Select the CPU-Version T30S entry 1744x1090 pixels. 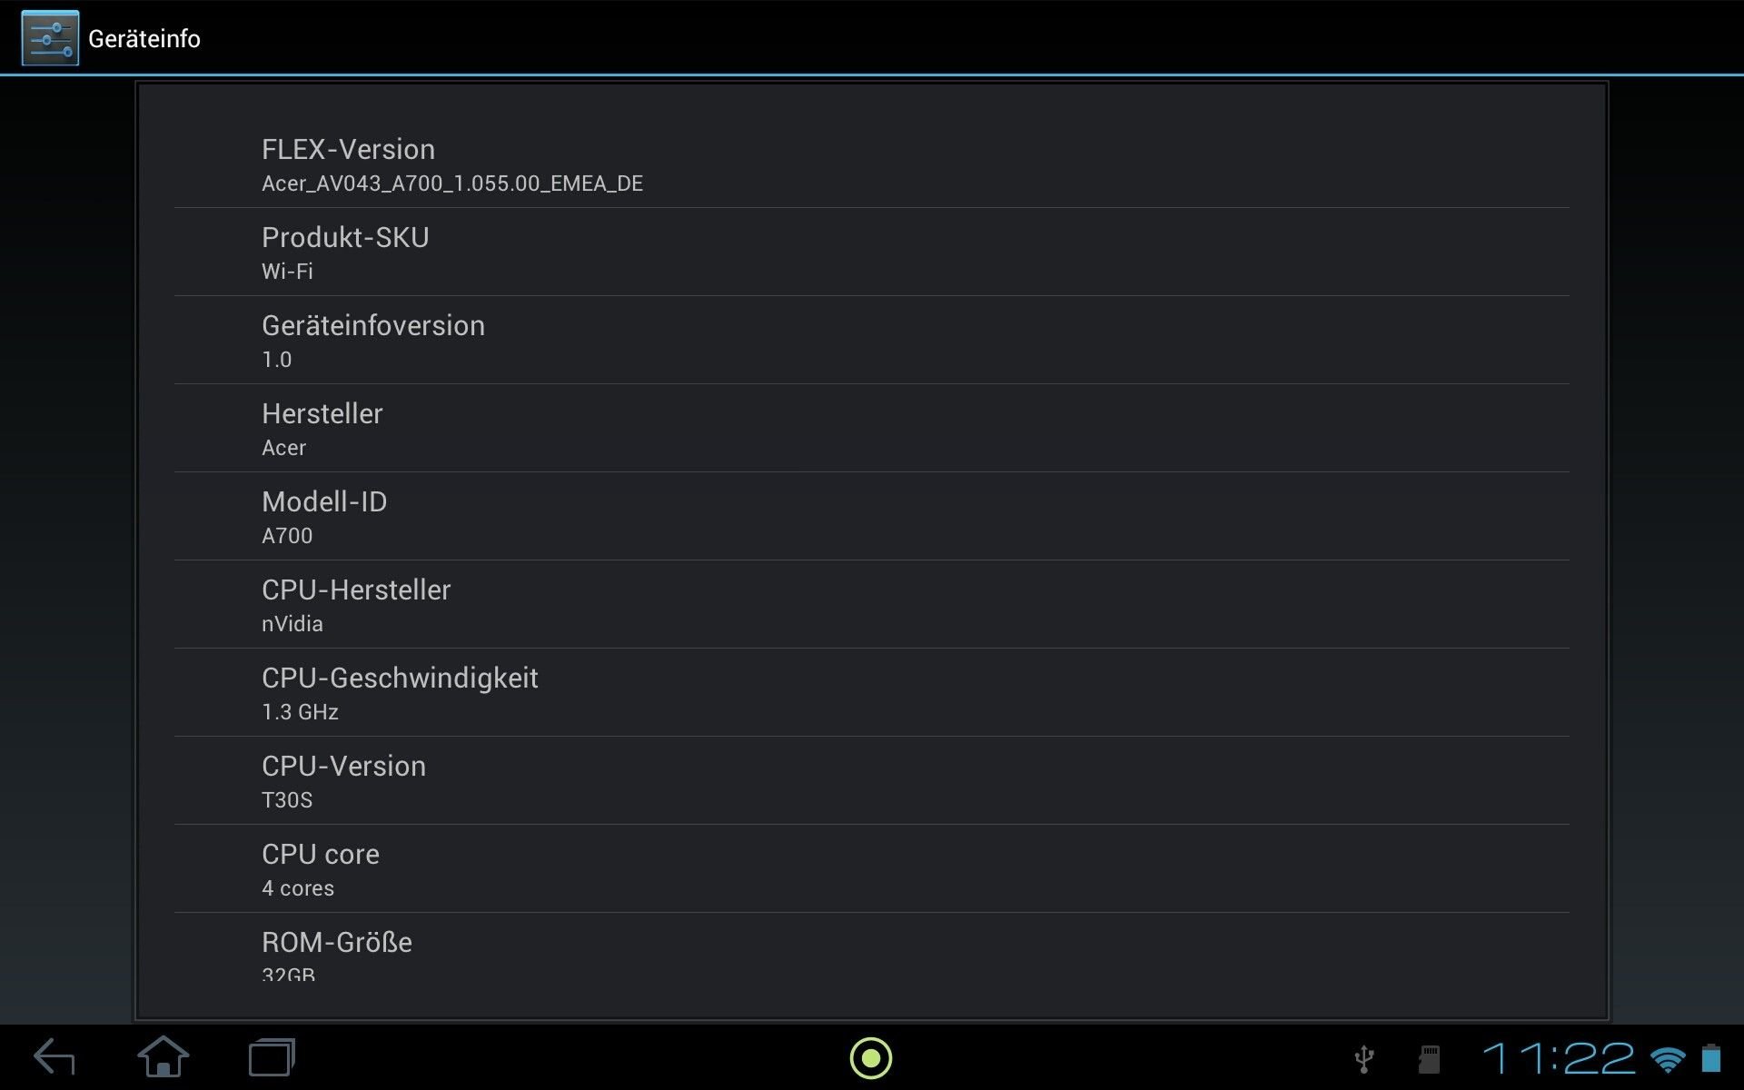click(872, 781)
